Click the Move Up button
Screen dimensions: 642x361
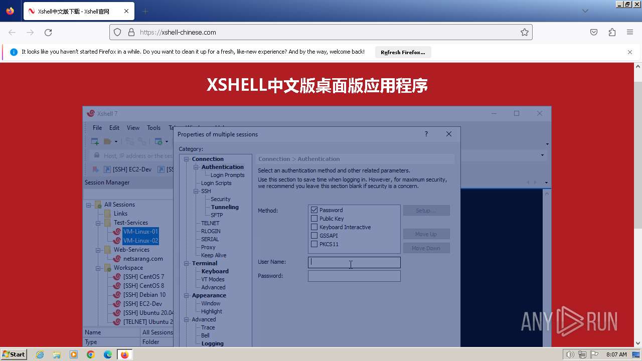(x=426, y=234)
